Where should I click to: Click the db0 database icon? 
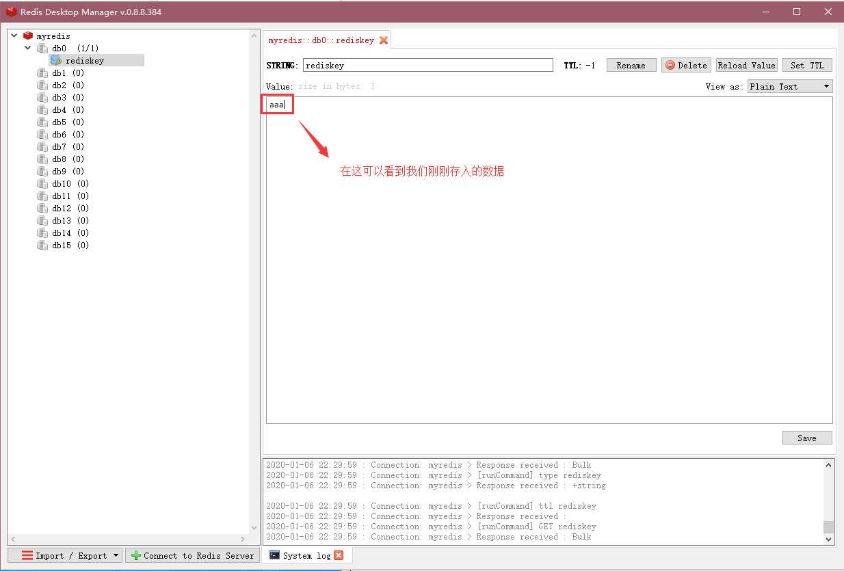(x=42, y=48)
